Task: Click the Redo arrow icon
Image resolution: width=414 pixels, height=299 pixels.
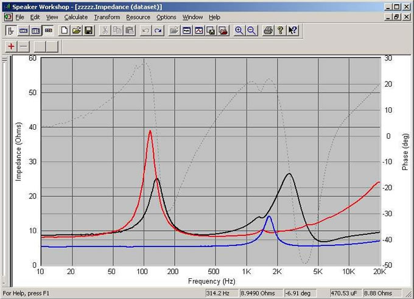Action: pos(158,30)
